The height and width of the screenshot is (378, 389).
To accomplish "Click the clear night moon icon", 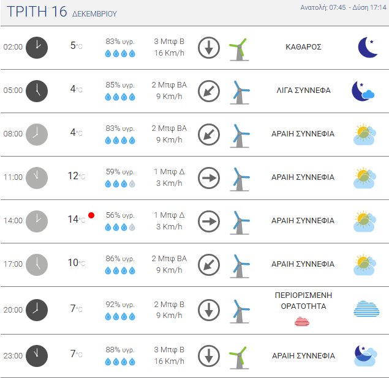I will click(367, 47).
